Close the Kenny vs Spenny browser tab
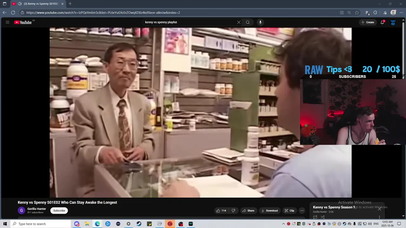Screen dimensions: 406x228 click(x=62, y=4)
